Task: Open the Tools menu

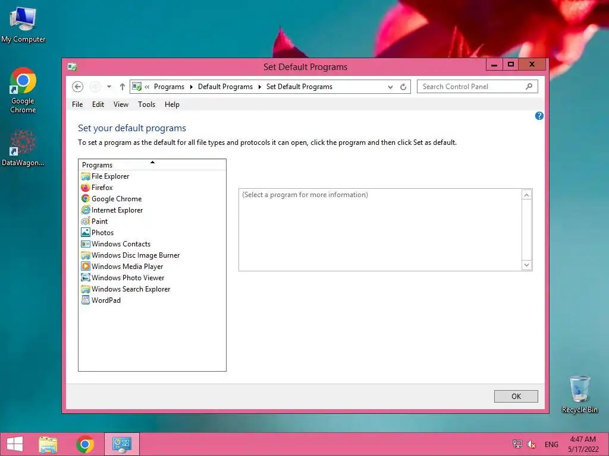Action: 146,104
